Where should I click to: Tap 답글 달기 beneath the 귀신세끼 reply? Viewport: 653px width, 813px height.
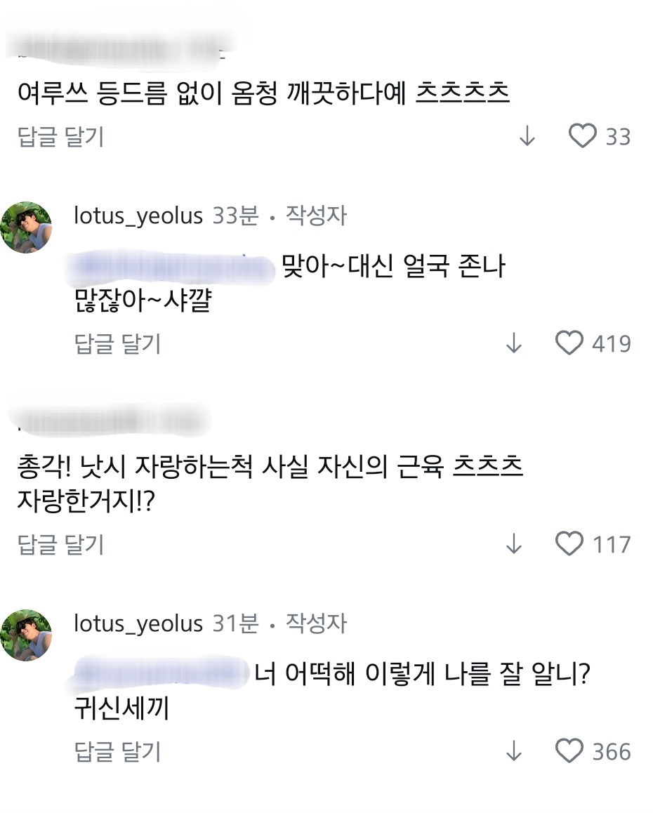(x=118, y=751)
